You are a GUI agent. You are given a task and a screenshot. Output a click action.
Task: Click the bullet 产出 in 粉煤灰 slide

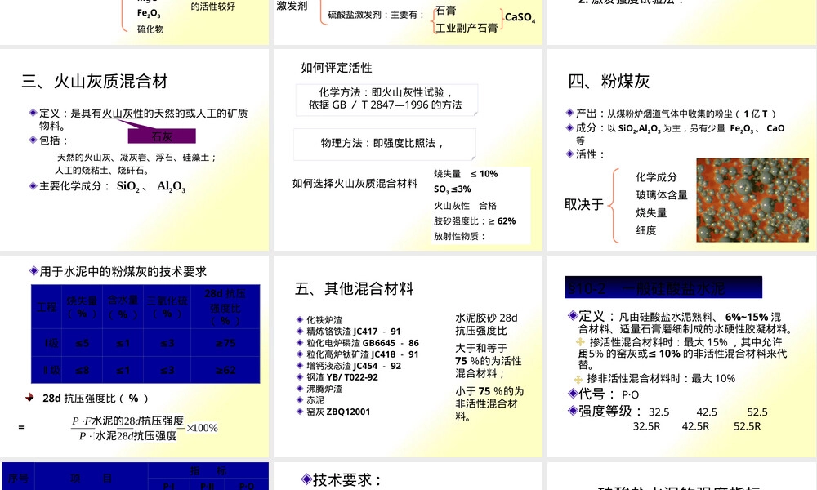point(671,114)
